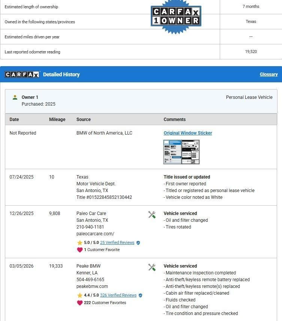Image resolution: width=282 pixels, height=321 pixels.
Task: Click the Title issued or updated heading
Action: [187, 177]
